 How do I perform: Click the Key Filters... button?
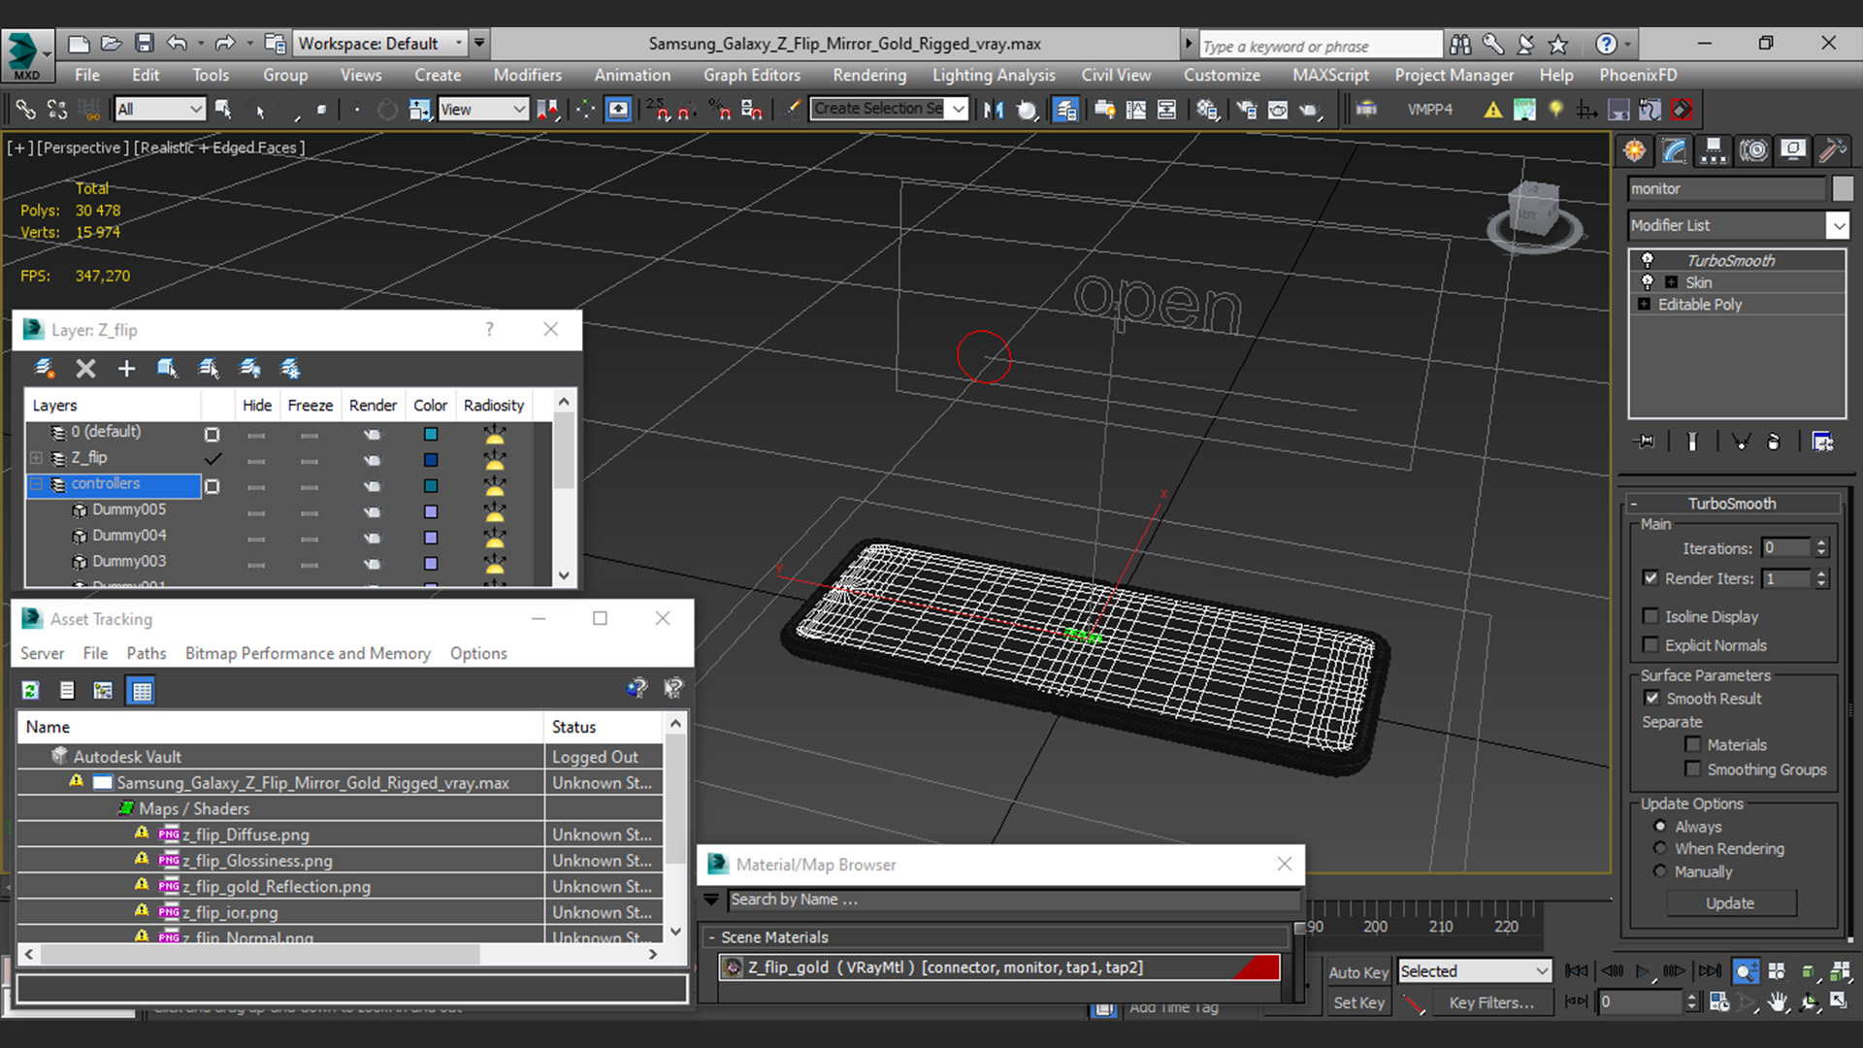coord(1491,1002)
